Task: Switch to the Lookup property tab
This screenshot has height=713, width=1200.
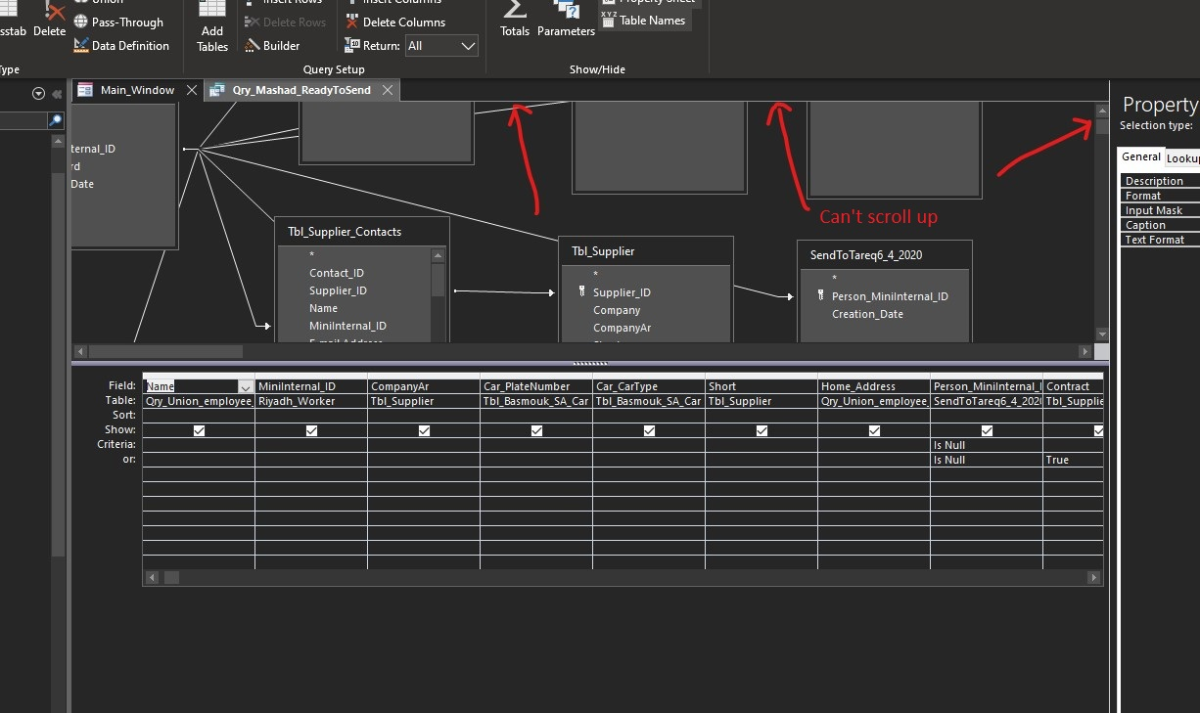Action: [x=1183, y=158]
